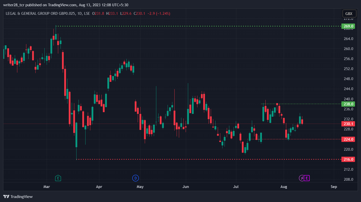Click the O231.8 open value

coord(98,14)
